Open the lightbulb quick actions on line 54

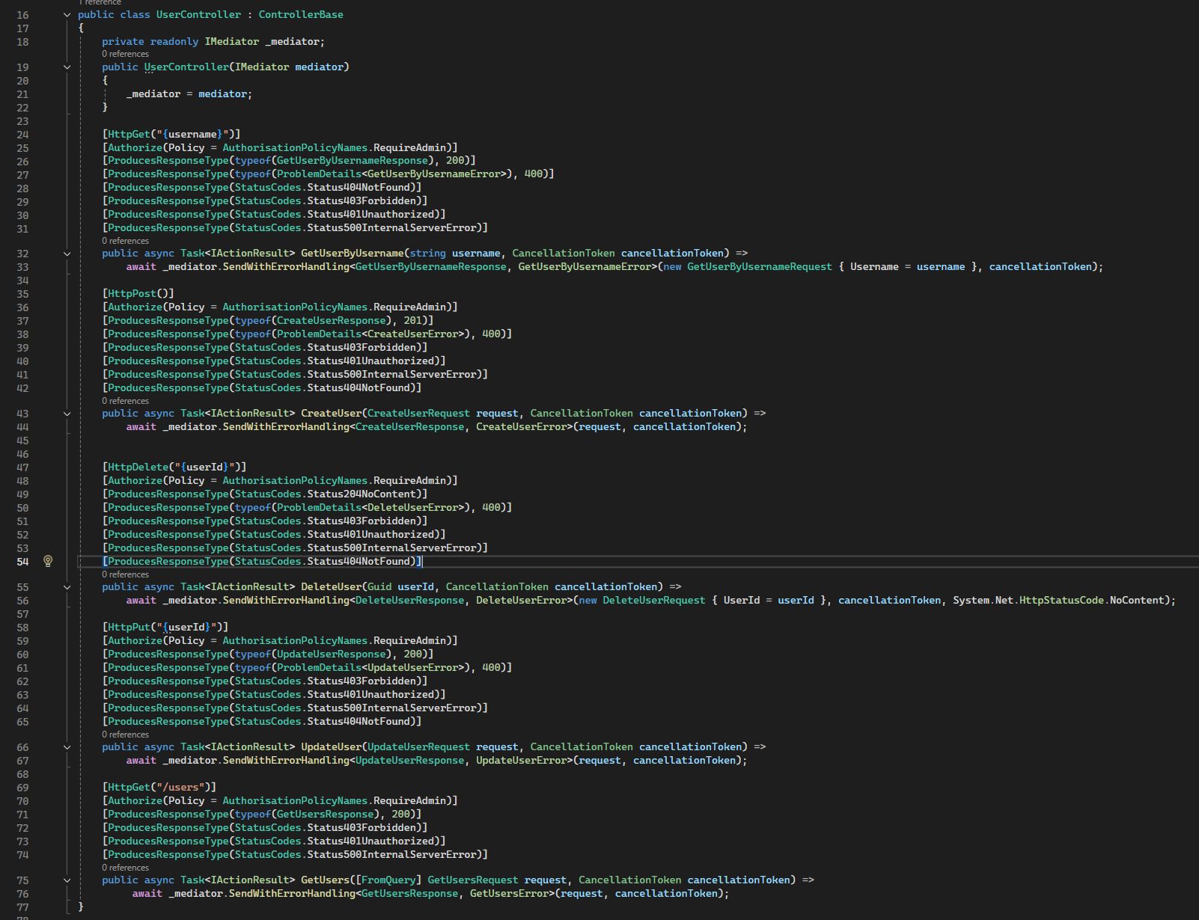[48, 561]
